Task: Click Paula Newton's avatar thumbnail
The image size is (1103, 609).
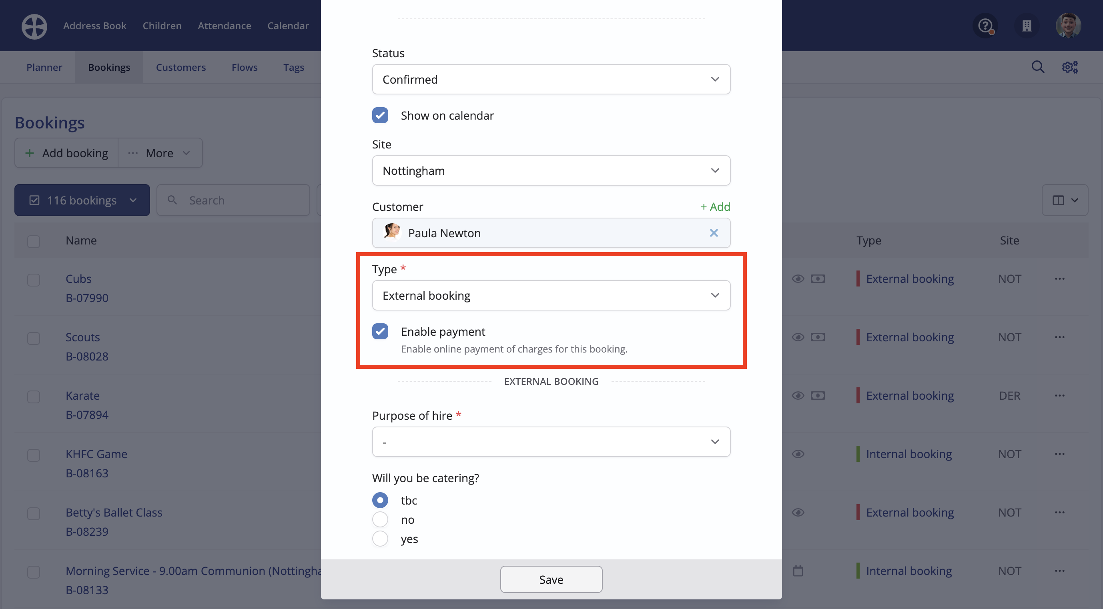Action: [391, 232]
